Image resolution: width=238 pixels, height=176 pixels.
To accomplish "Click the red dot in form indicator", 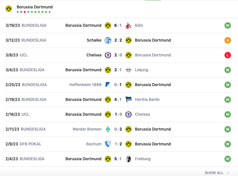I will pyautogui.click(x=25, y=12).
